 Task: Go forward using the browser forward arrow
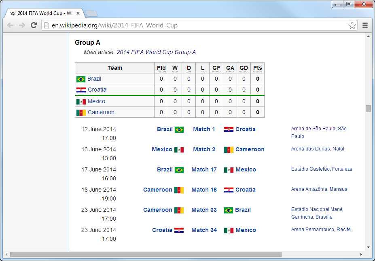click(x=22, y=25)
